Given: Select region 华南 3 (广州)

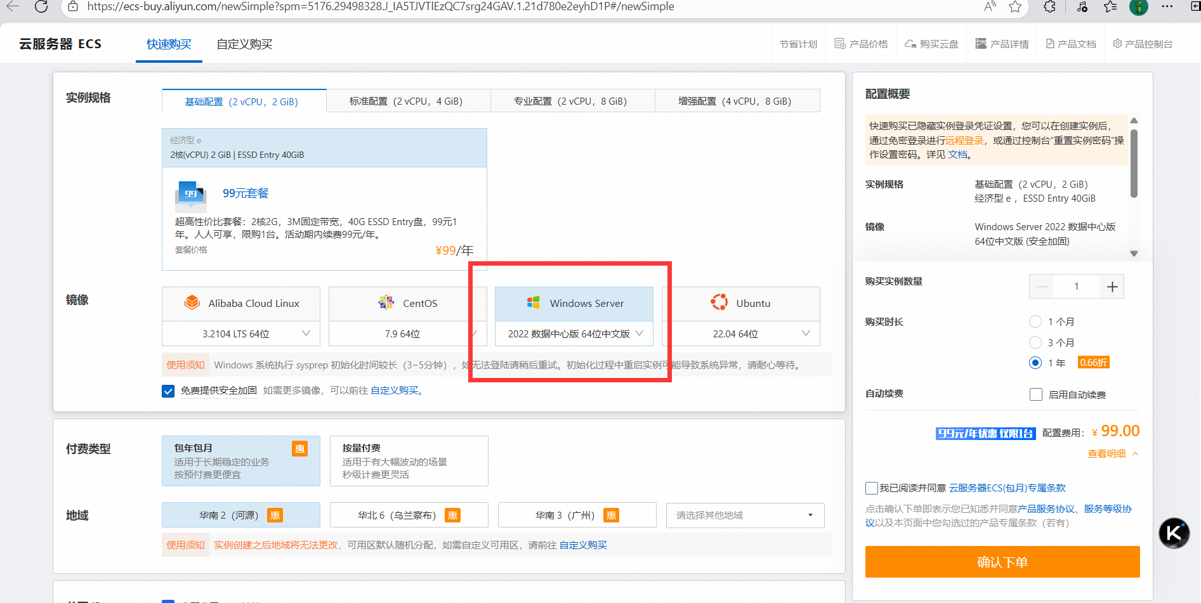Looking at the screenshot, I should pos(577,515).
